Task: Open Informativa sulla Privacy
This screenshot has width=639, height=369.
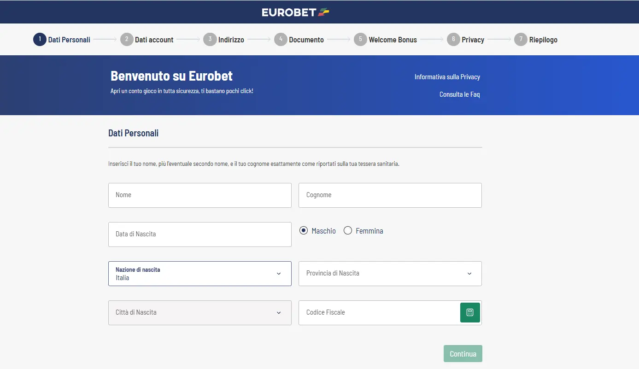Action: [447, 76]
